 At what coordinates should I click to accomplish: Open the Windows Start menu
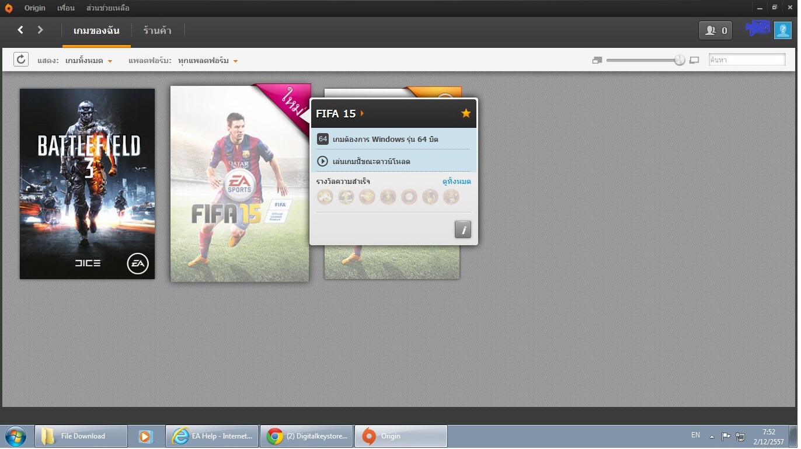(16, 436)
